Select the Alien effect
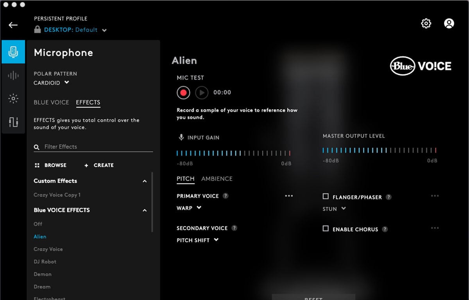The image size is (469, 300). tap(40, 237)
